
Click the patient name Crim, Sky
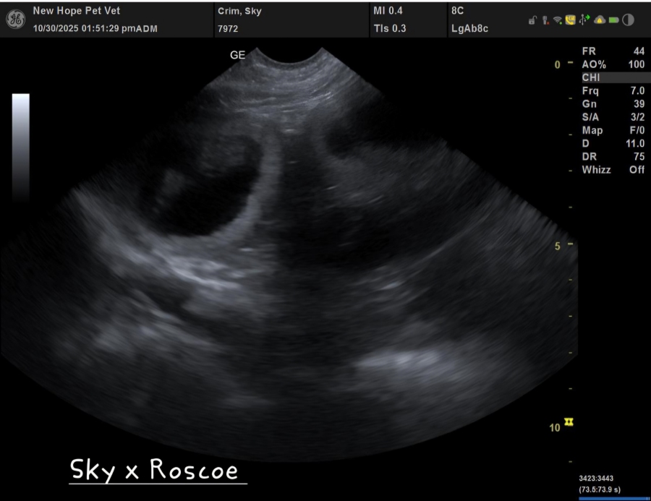point(241,12)
